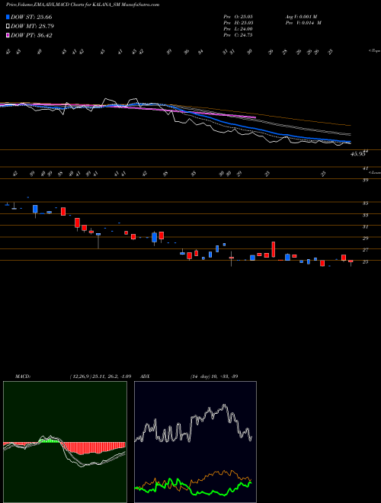Click the last red candlestick on the right
This screenshot has width=381, height=503.
[x=351, y=262]
